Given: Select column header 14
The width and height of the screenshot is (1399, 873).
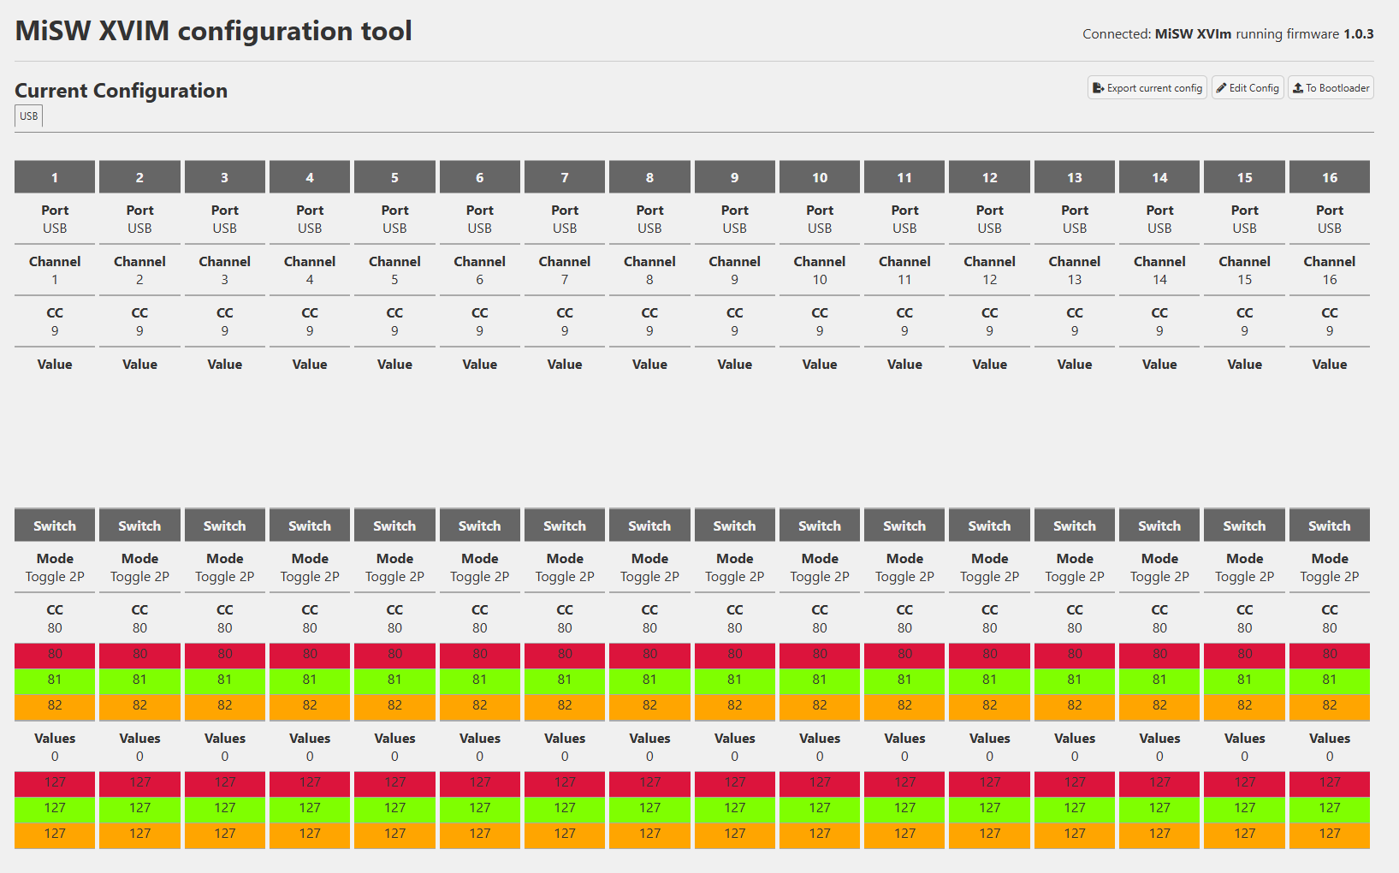Looking at the screenshot, I should pyautogui.click(x=1159, y=177).
